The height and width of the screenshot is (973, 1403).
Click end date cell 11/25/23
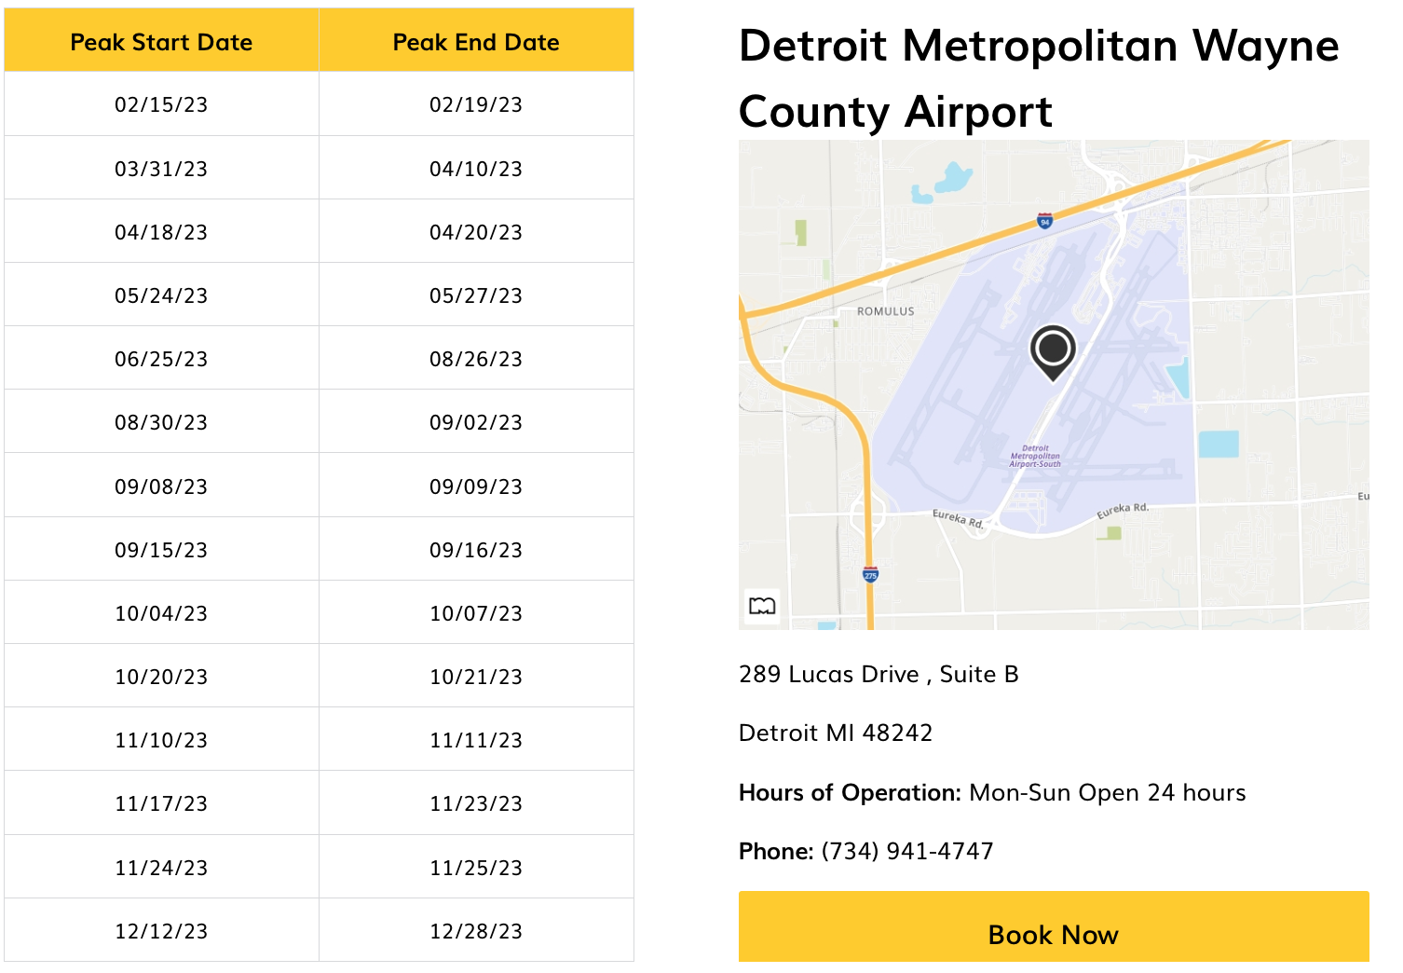[476, 867]
